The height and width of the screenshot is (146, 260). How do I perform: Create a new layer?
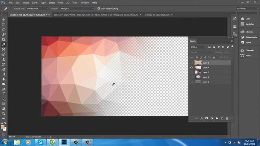222,118
